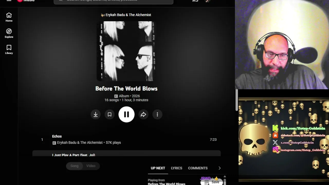The image size is (329, 185).
Task: Click the Save queue button
Action: click(212, 182)
